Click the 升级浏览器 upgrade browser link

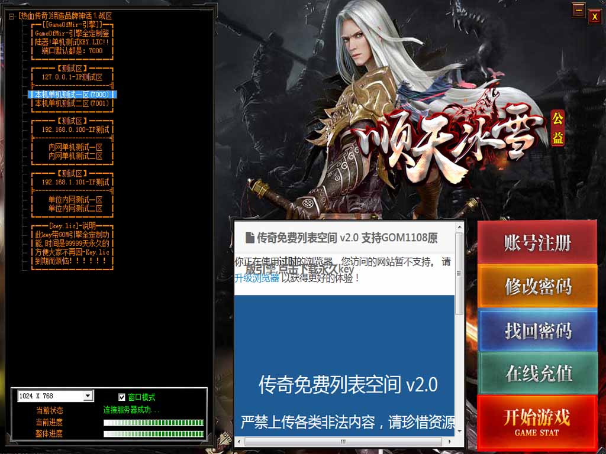point(256,278)
